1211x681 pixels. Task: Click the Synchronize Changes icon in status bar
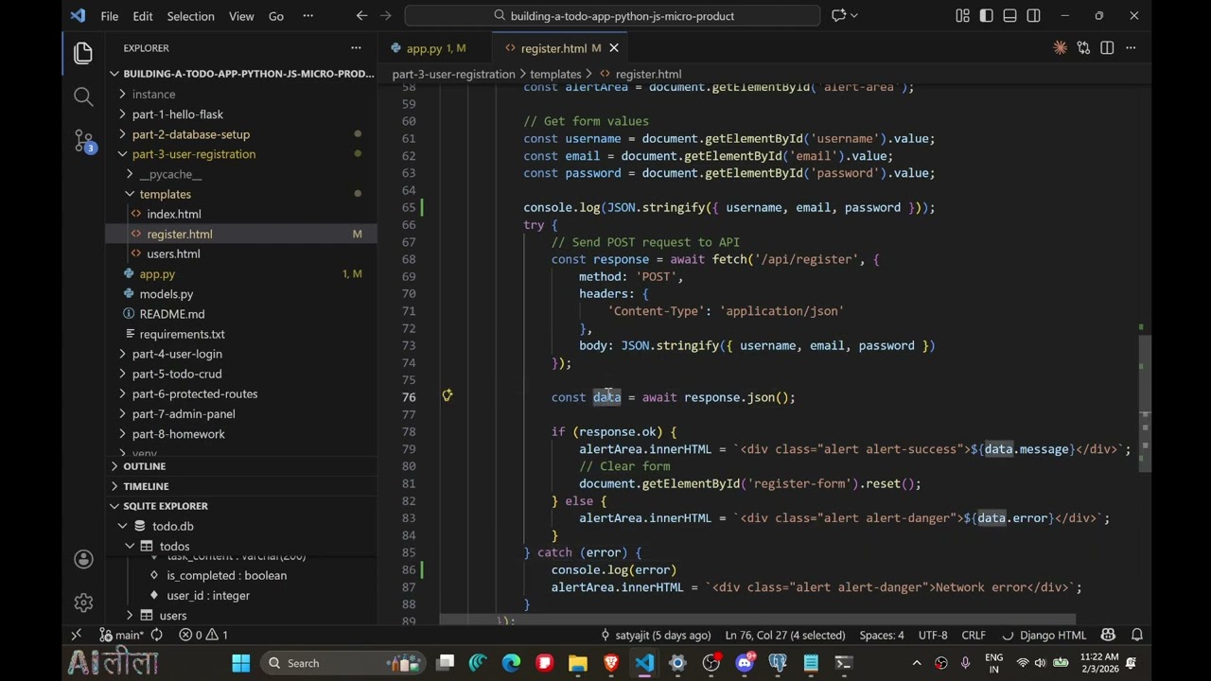pyautogui.click(x=157, y=636)
